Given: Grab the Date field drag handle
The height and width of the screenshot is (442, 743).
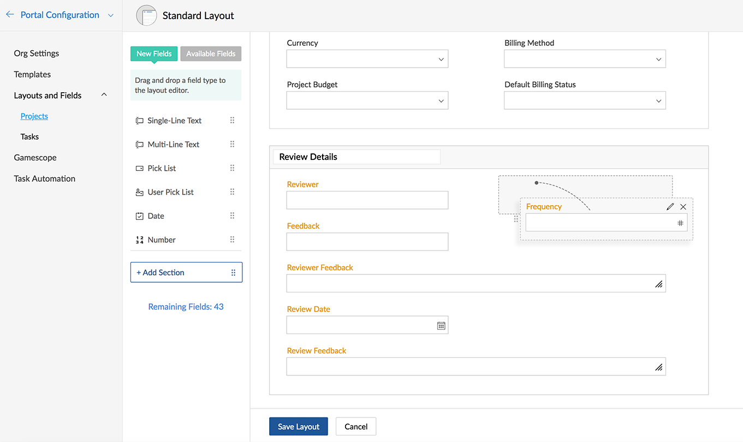Looking at the screenshot, I should (x=232, y=216).
